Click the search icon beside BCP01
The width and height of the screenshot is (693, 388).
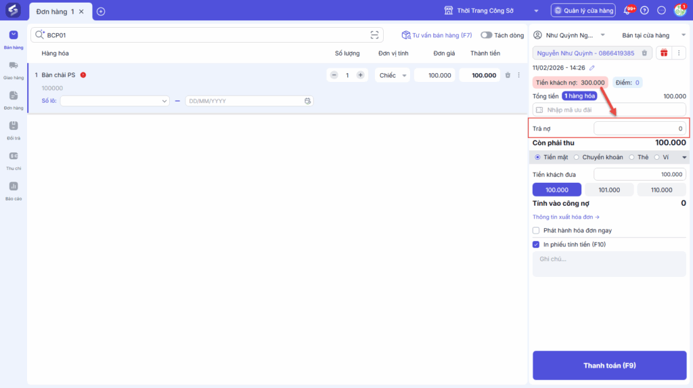pos(40,35)
